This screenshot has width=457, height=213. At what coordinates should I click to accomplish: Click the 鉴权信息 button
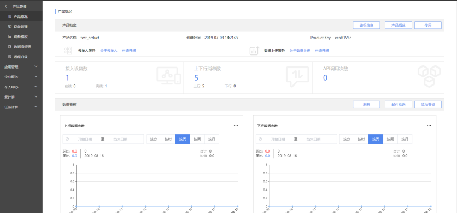coord(366,25)
